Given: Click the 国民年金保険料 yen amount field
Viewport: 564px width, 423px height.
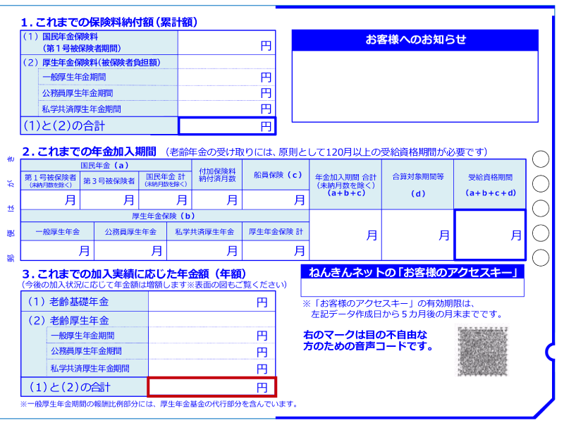Looking at the screenshot, I should pyautogui.click(x=226, y=44).
